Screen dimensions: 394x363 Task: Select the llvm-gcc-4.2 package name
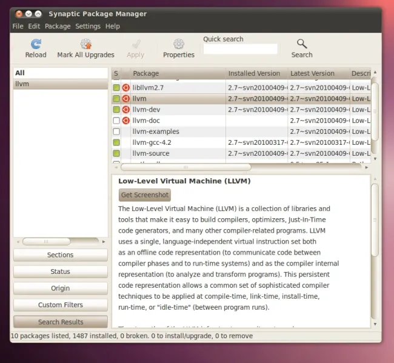point(152,142)
